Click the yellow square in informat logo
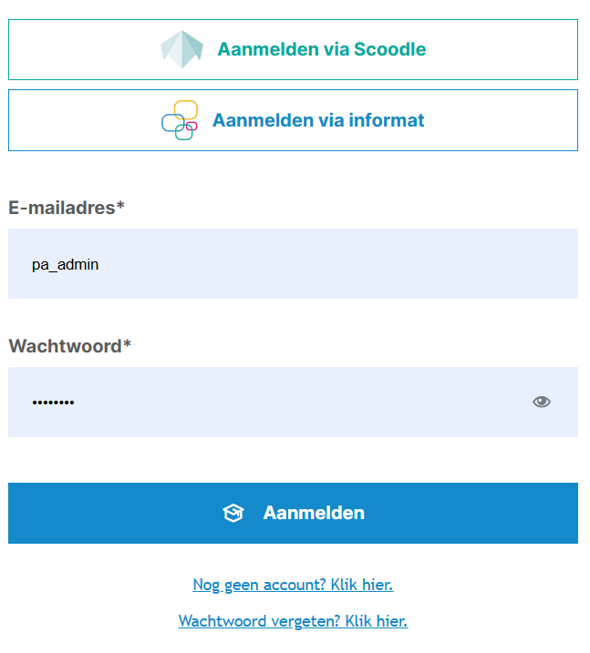 tap(186, 110)
